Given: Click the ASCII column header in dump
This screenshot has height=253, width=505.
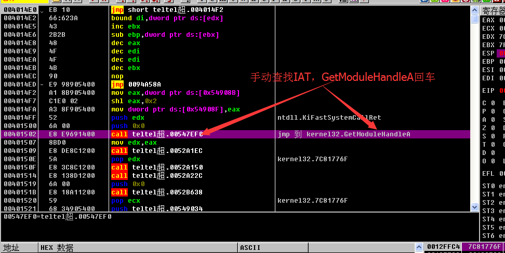Looking at the screenshot, I should click(250, 248).
